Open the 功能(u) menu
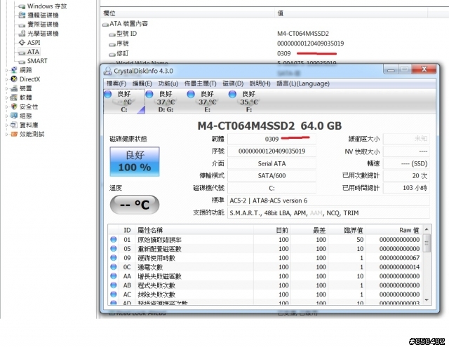Viewport: 449px width, 347px height. pyautogui.click(x=168, y=83)
